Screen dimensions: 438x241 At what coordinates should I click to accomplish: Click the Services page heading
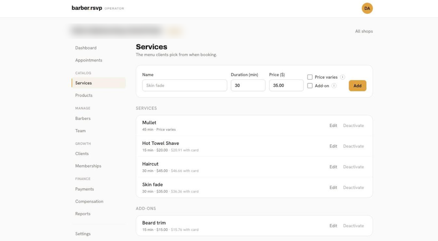[x=151, y=47]
